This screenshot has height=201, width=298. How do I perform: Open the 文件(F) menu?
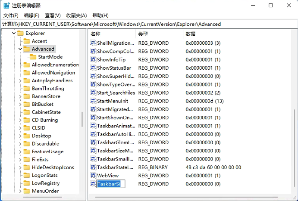coord(11,15)
